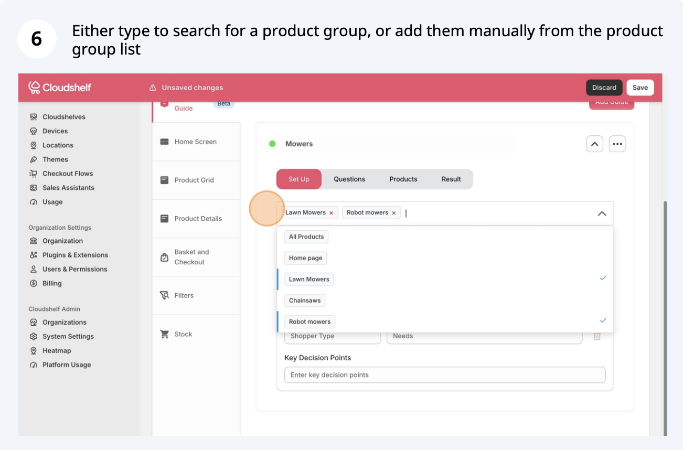Focus the Key Decision Points field

tap(444, 375)
